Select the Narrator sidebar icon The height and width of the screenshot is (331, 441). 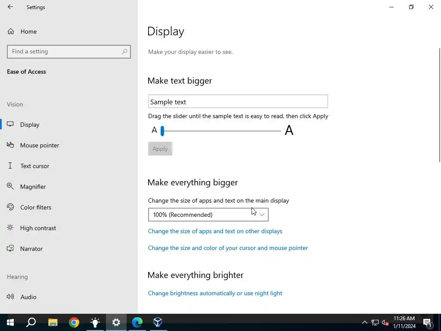coord(10,248)
